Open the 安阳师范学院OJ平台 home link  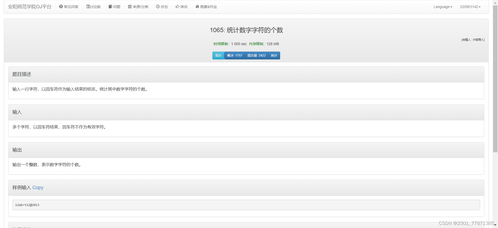30,7
